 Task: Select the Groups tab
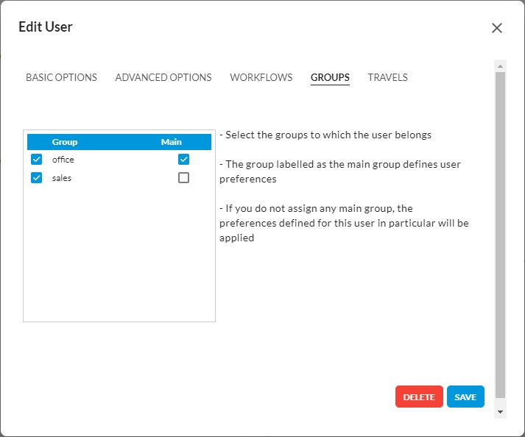pyautogui.click(x=330, y=77)
